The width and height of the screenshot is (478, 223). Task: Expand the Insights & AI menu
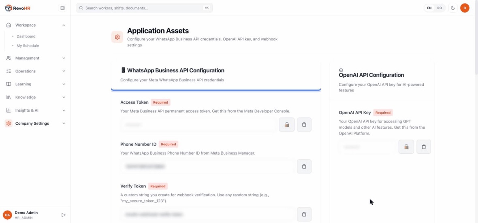(35, 110)
